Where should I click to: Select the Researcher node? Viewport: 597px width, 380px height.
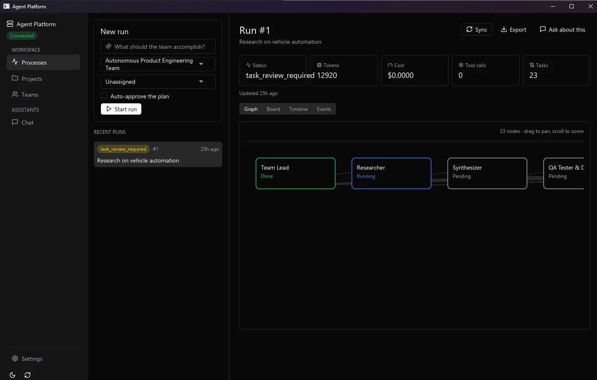[x=391, y=173]
